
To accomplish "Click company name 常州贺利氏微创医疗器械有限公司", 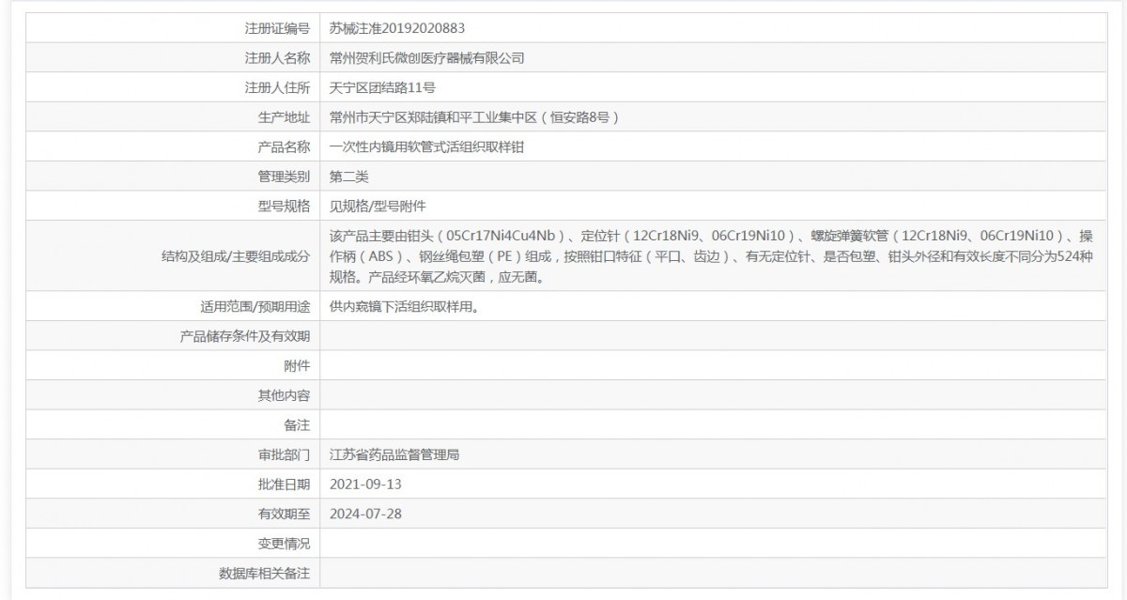I will coord(427,58).
